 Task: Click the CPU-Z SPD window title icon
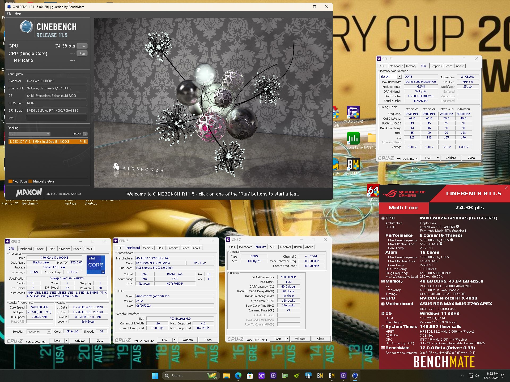click(379, 59)
